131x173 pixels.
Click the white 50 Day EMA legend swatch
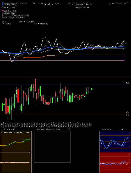click(x=3, y=8)
